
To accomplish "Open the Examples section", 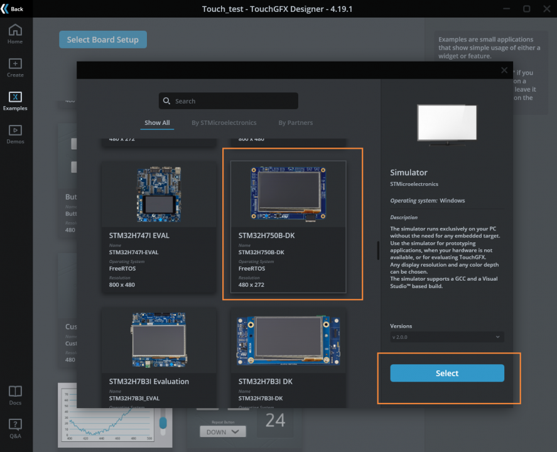I will (15, 101).
